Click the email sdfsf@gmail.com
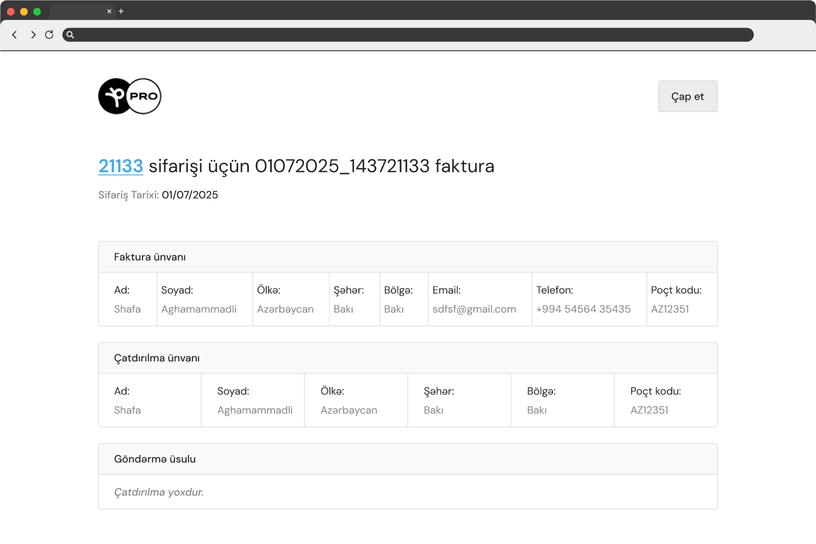This screenshot has height=544, width=816. (x=474, y=309)
